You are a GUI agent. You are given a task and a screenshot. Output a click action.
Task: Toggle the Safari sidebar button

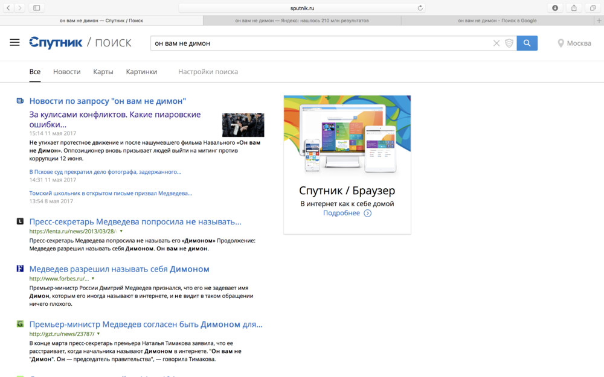(x=37, y=8)
